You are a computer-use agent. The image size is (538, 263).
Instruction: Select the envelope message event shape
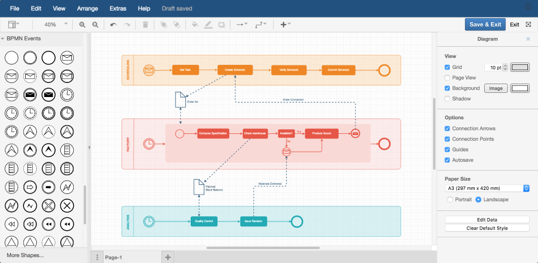click(67, 58)
